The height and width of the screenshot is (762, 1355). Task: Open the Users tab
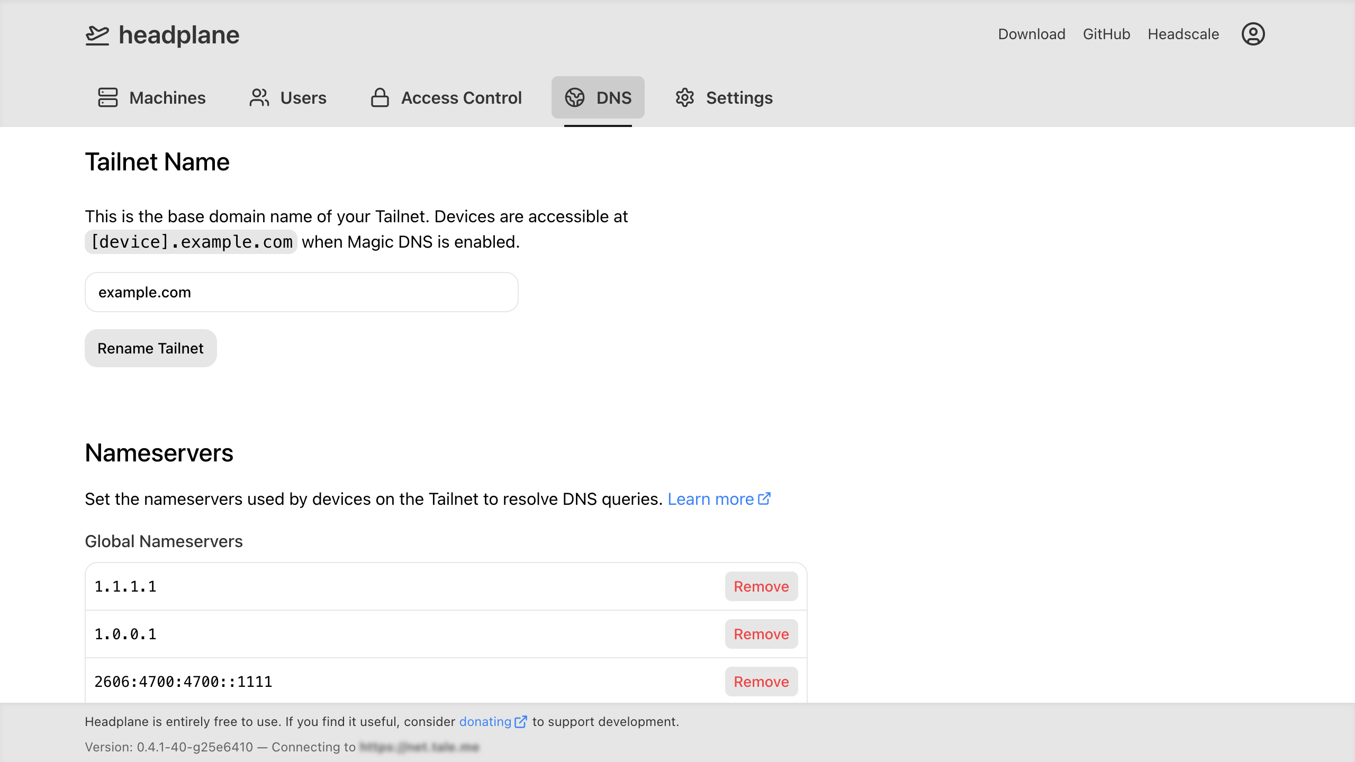(288, 97)
